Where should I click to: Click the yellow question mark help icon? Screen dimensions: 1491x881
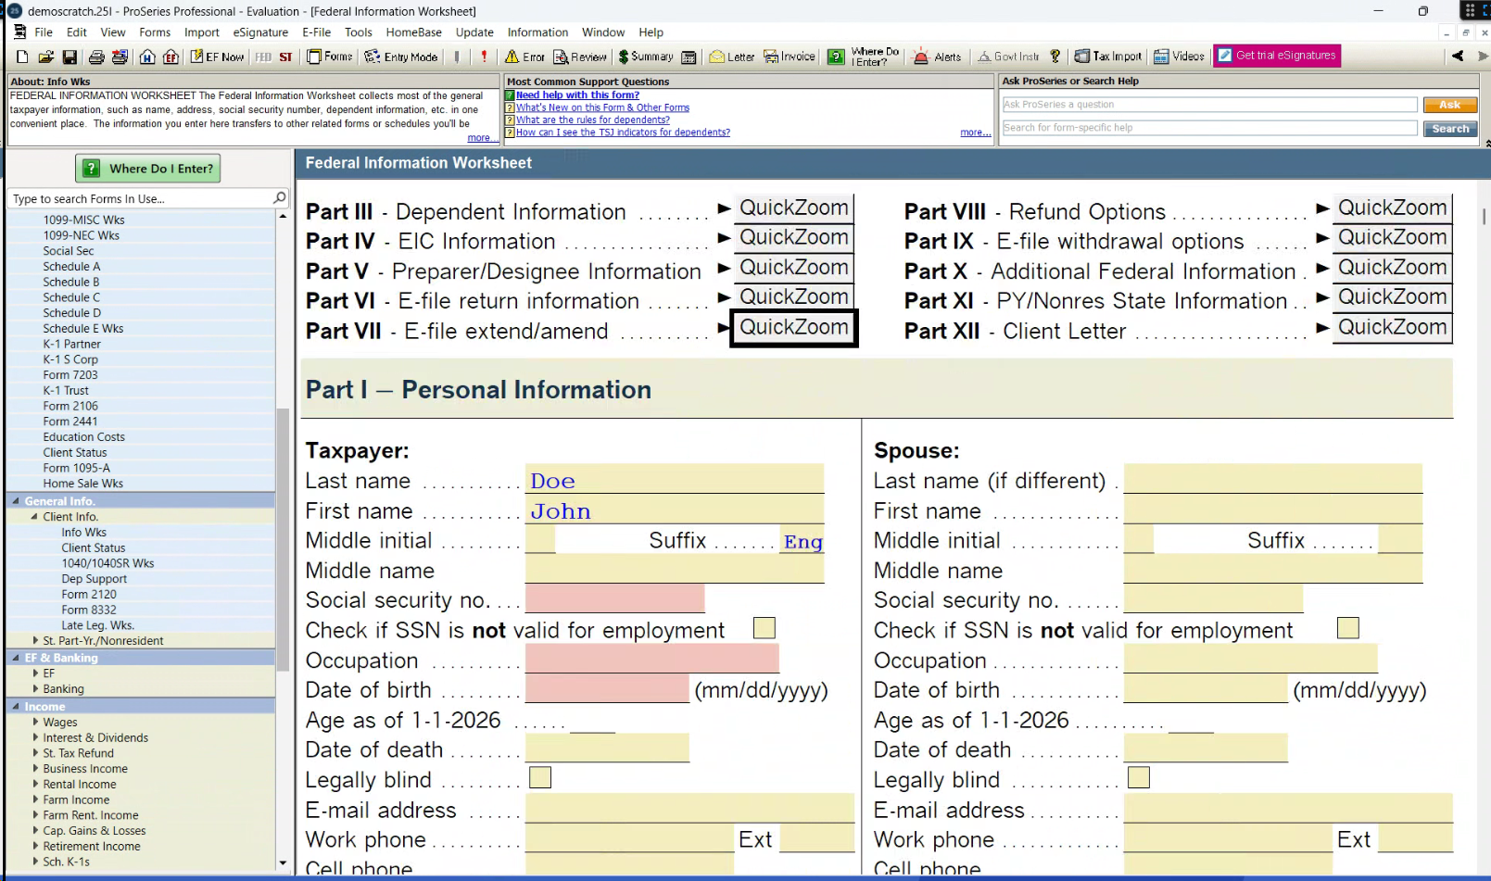[x=1055, y=57]
